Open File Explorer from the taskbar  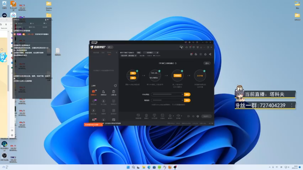144,167
